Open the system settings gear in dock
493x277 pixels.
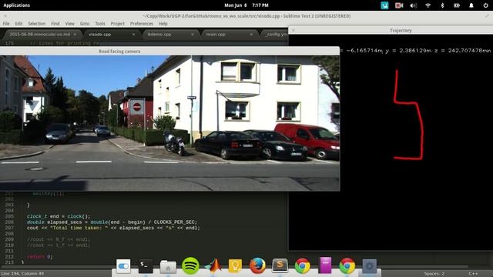(370, 266)
